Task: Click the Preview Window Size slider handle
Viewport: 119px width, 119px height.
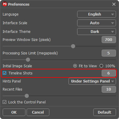Action: 73,46
